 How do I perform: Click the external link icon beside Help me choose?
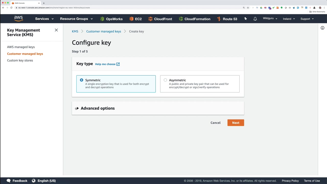[118, 64]
